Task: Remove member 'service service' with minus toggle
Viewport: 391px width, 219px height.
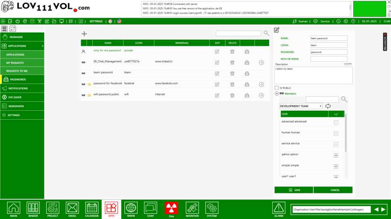Action: coord(336,145)
